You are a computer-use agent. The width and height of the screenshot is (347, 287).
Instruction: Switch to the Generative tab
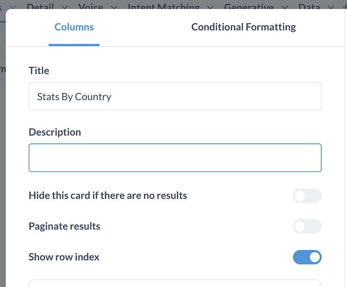(x=249, y=7)
